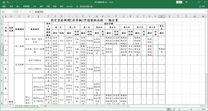Open the Acrobat ribbon tab
The height and width of the screenshot is (111, 208).
pos(69,6)
